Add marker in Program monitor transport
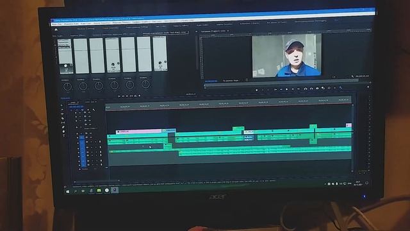410x231 pixels. coord(256,90)
